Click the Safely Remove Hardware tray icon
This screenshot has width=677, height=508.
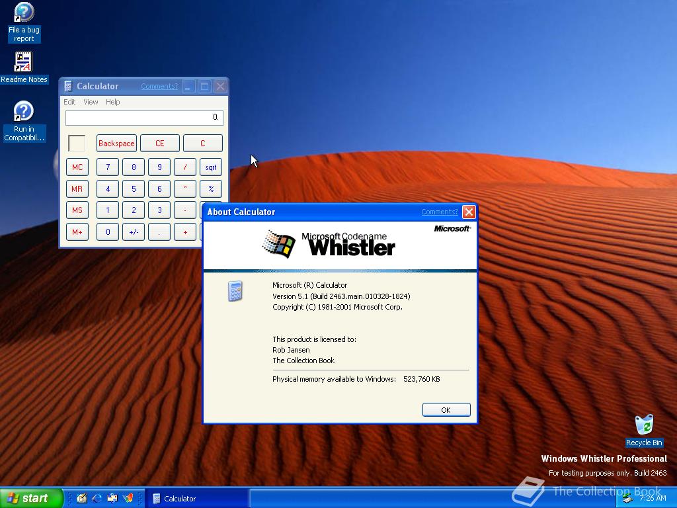(x=627, y=499)
